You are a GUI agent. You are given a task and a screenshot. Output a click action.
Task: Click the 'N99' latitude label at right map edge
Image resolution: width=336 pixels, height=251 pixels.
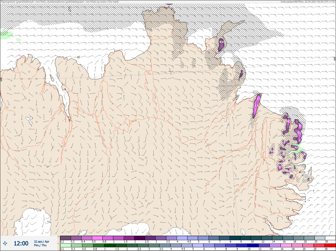point(335,59)
